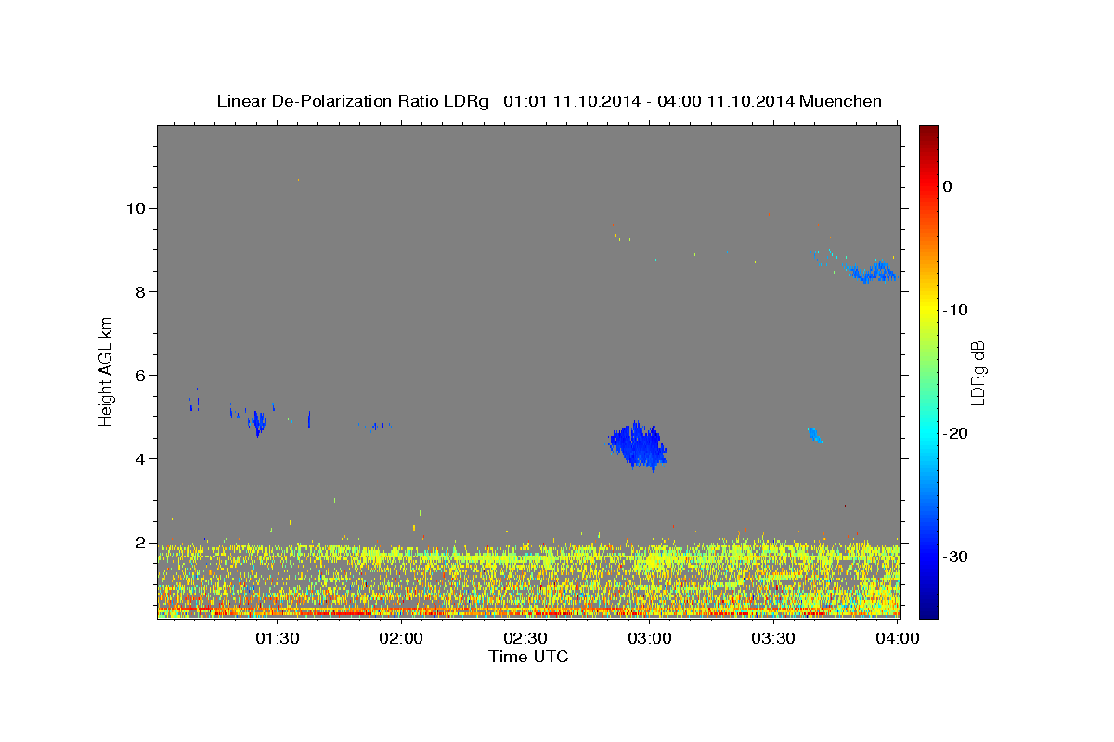Click the height tick label 4

(142, 458)
